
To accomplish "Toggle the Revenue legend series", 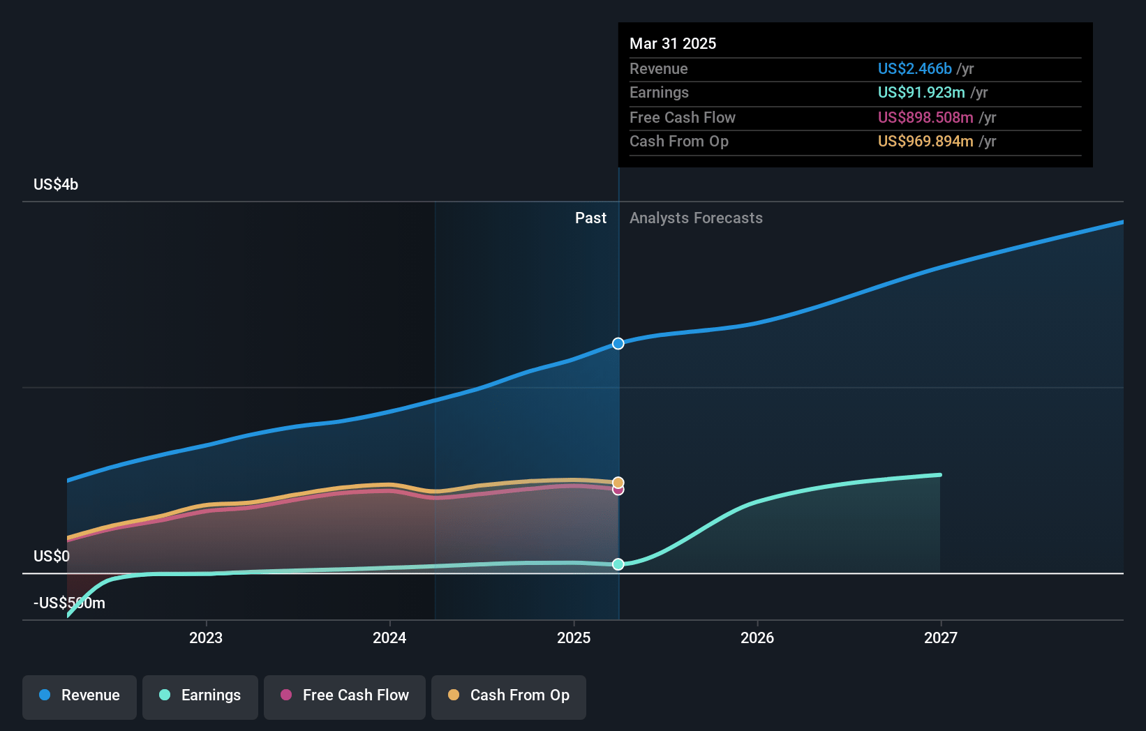I will point(80,696).
